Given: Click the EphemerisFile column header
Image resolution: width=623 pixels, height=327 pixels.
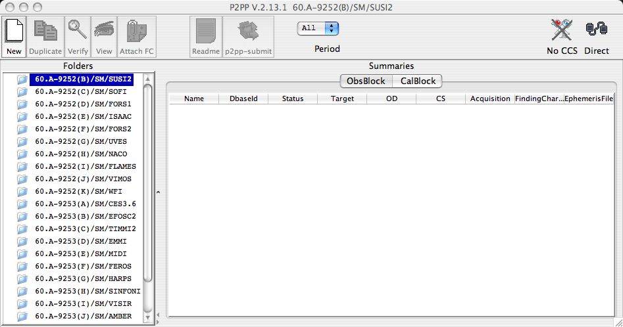Looking at the screenshot, I should (x=588, y=98).
